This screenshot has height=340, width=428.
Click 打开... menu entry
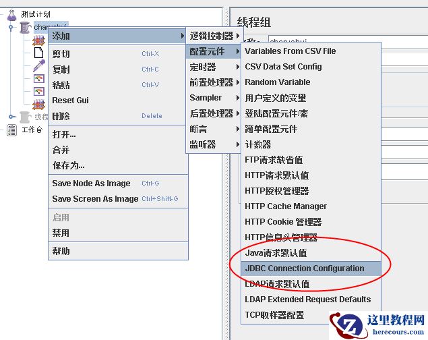tap(118, 134)
